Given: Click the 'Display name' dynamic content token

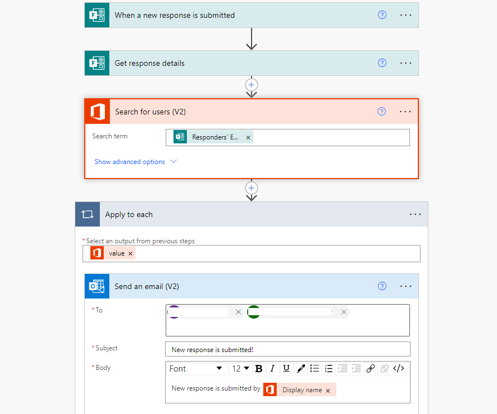Looking at the screenshot, I should tap(300, 390).
